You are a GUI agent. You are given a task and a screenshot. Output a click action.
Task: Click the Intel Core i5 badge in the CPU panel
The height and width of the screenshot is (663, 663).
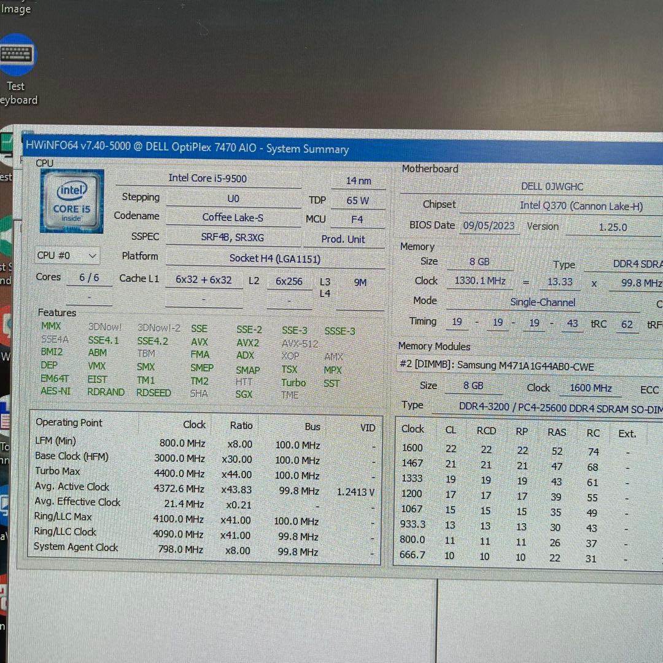click(71, 201)
